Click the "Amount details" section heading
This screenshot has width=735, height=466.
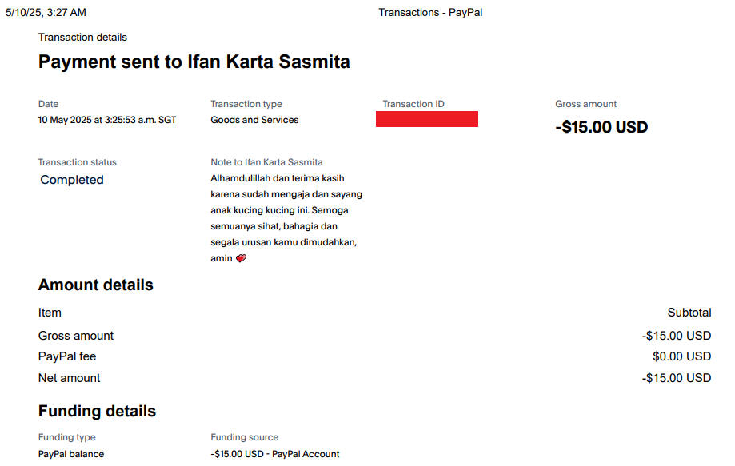pos(95,285)
